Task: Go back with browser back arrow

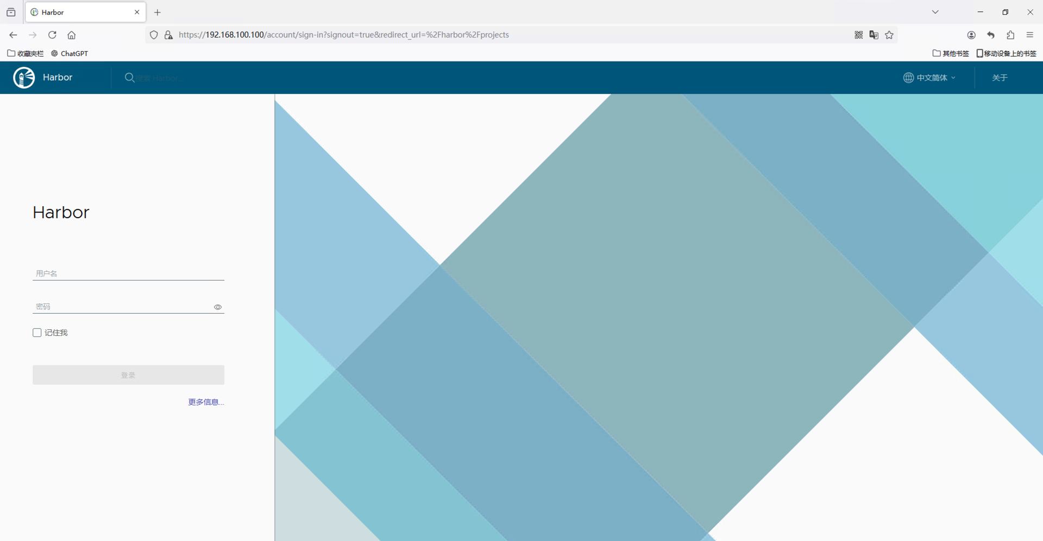Action: (x=13, y=35)
